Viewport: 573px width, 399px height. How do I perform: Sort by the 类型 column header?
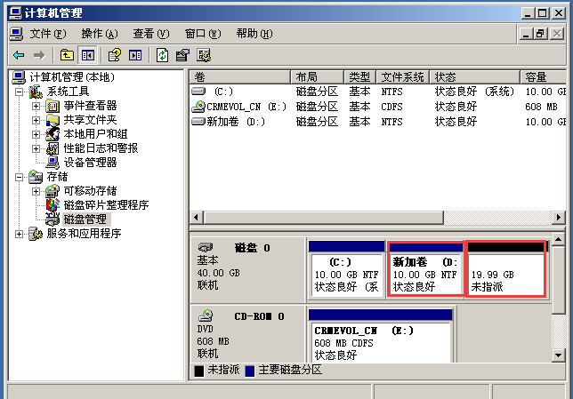pyautogui.click(x=360, y=77)
